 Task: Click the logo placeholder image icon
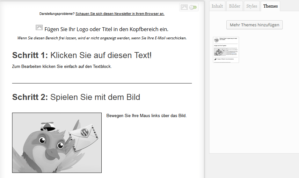(x=39, y=28)
